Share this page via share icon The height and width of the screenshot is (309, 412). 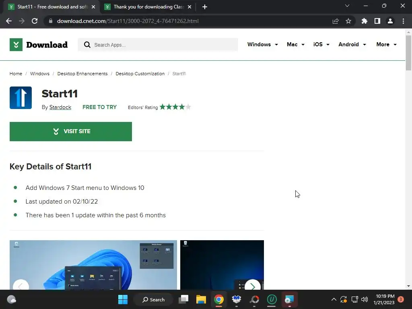(x=336, y=21)
